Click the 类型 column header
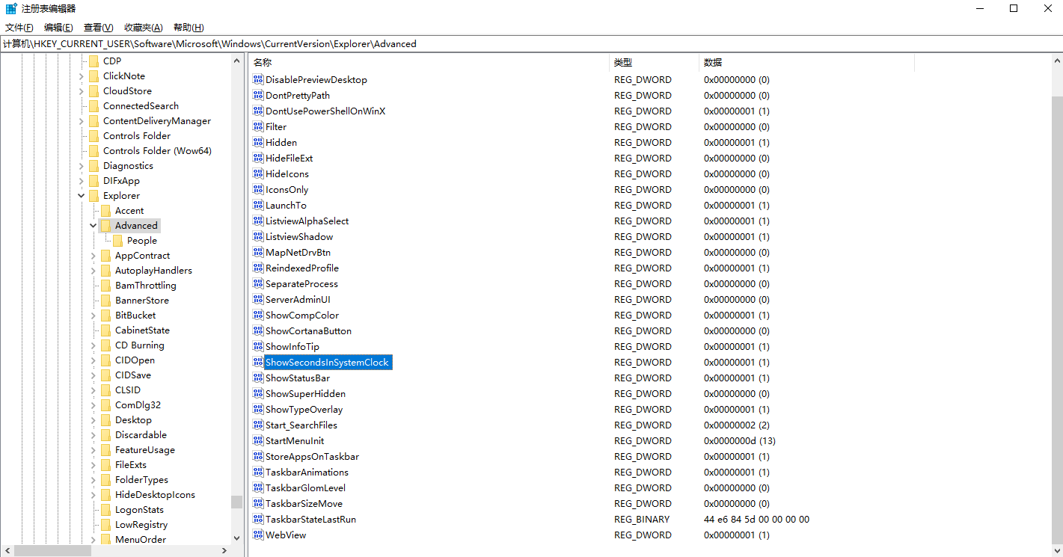The image size is (1063, 557). [x=623, y=63]
